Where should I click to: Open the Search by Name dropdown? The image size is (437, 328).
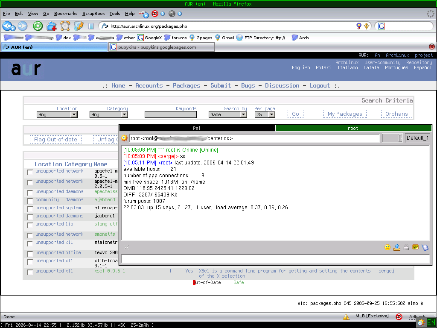click(228, 114)
